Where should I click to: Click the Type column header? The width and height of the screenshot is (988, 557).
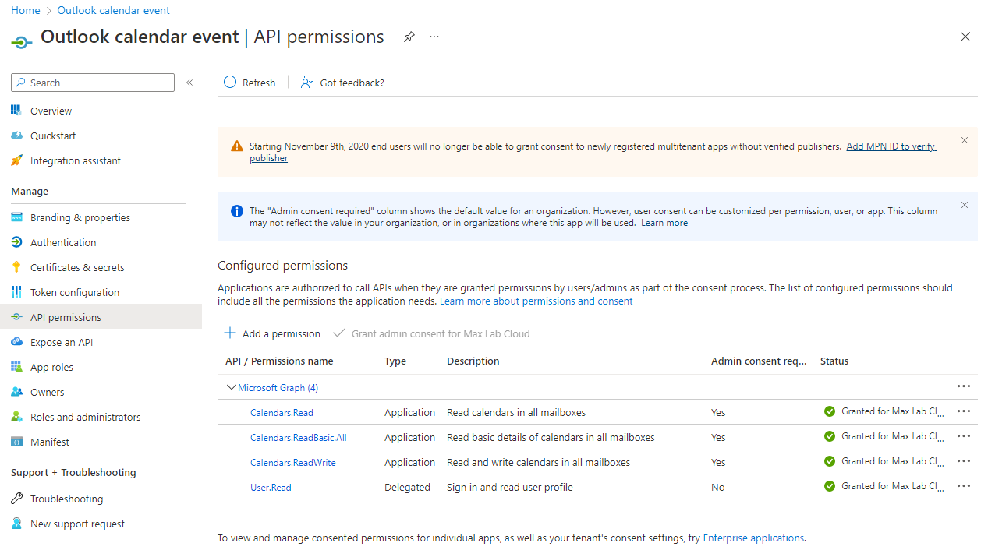point(395,361)
